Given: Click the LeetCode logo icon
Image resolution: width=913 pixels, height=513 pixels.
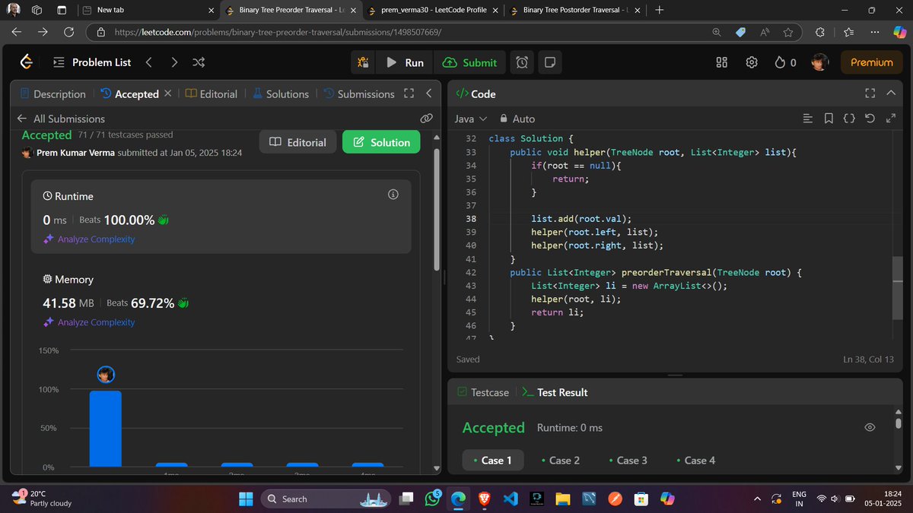Looking at the screenshot, I should click(26, 62).
